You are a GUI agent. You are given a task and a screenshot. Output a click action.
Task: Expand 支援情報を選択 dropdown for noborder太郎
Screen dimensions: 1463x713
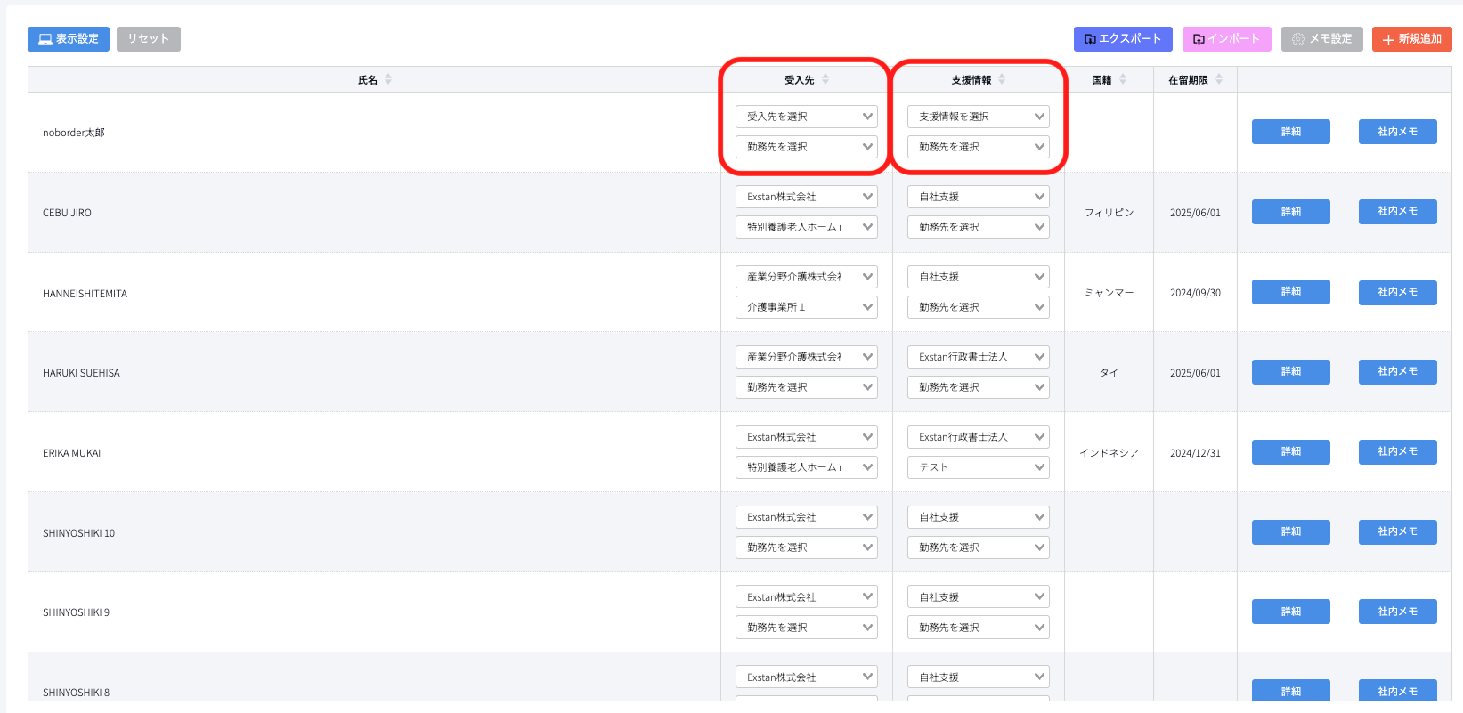click(978, 117)
